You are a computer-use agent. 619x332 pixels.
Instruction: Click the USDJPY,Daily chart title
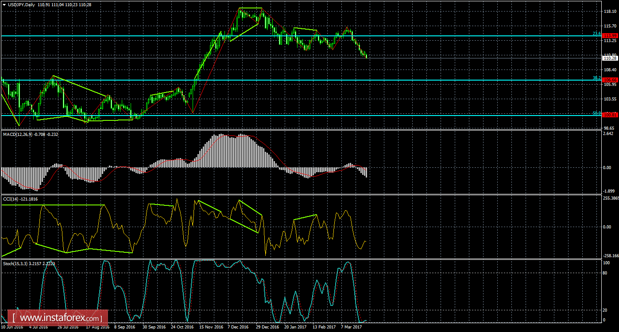click(x=22, y=4)
